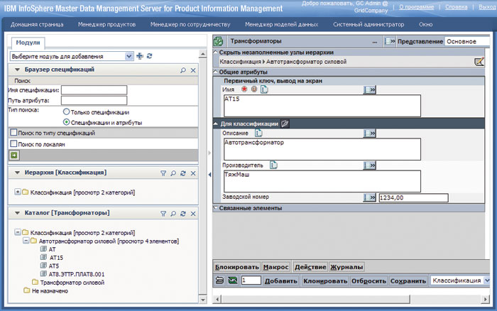Screen dimensions: 497x311
Task: Click the green Трансформаторы catalog icon
Action: (218, 41)
